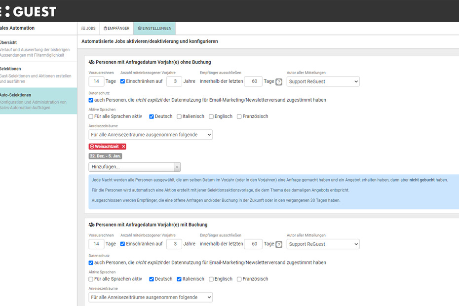Open the JOBS tab
The width and height of the screenshot is (459, 306).
(88, 29)
